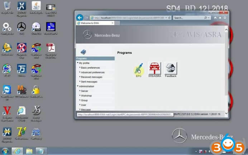Open browser tools gear icon
This screenshot has height=155, width=248.
pos(225,18)
